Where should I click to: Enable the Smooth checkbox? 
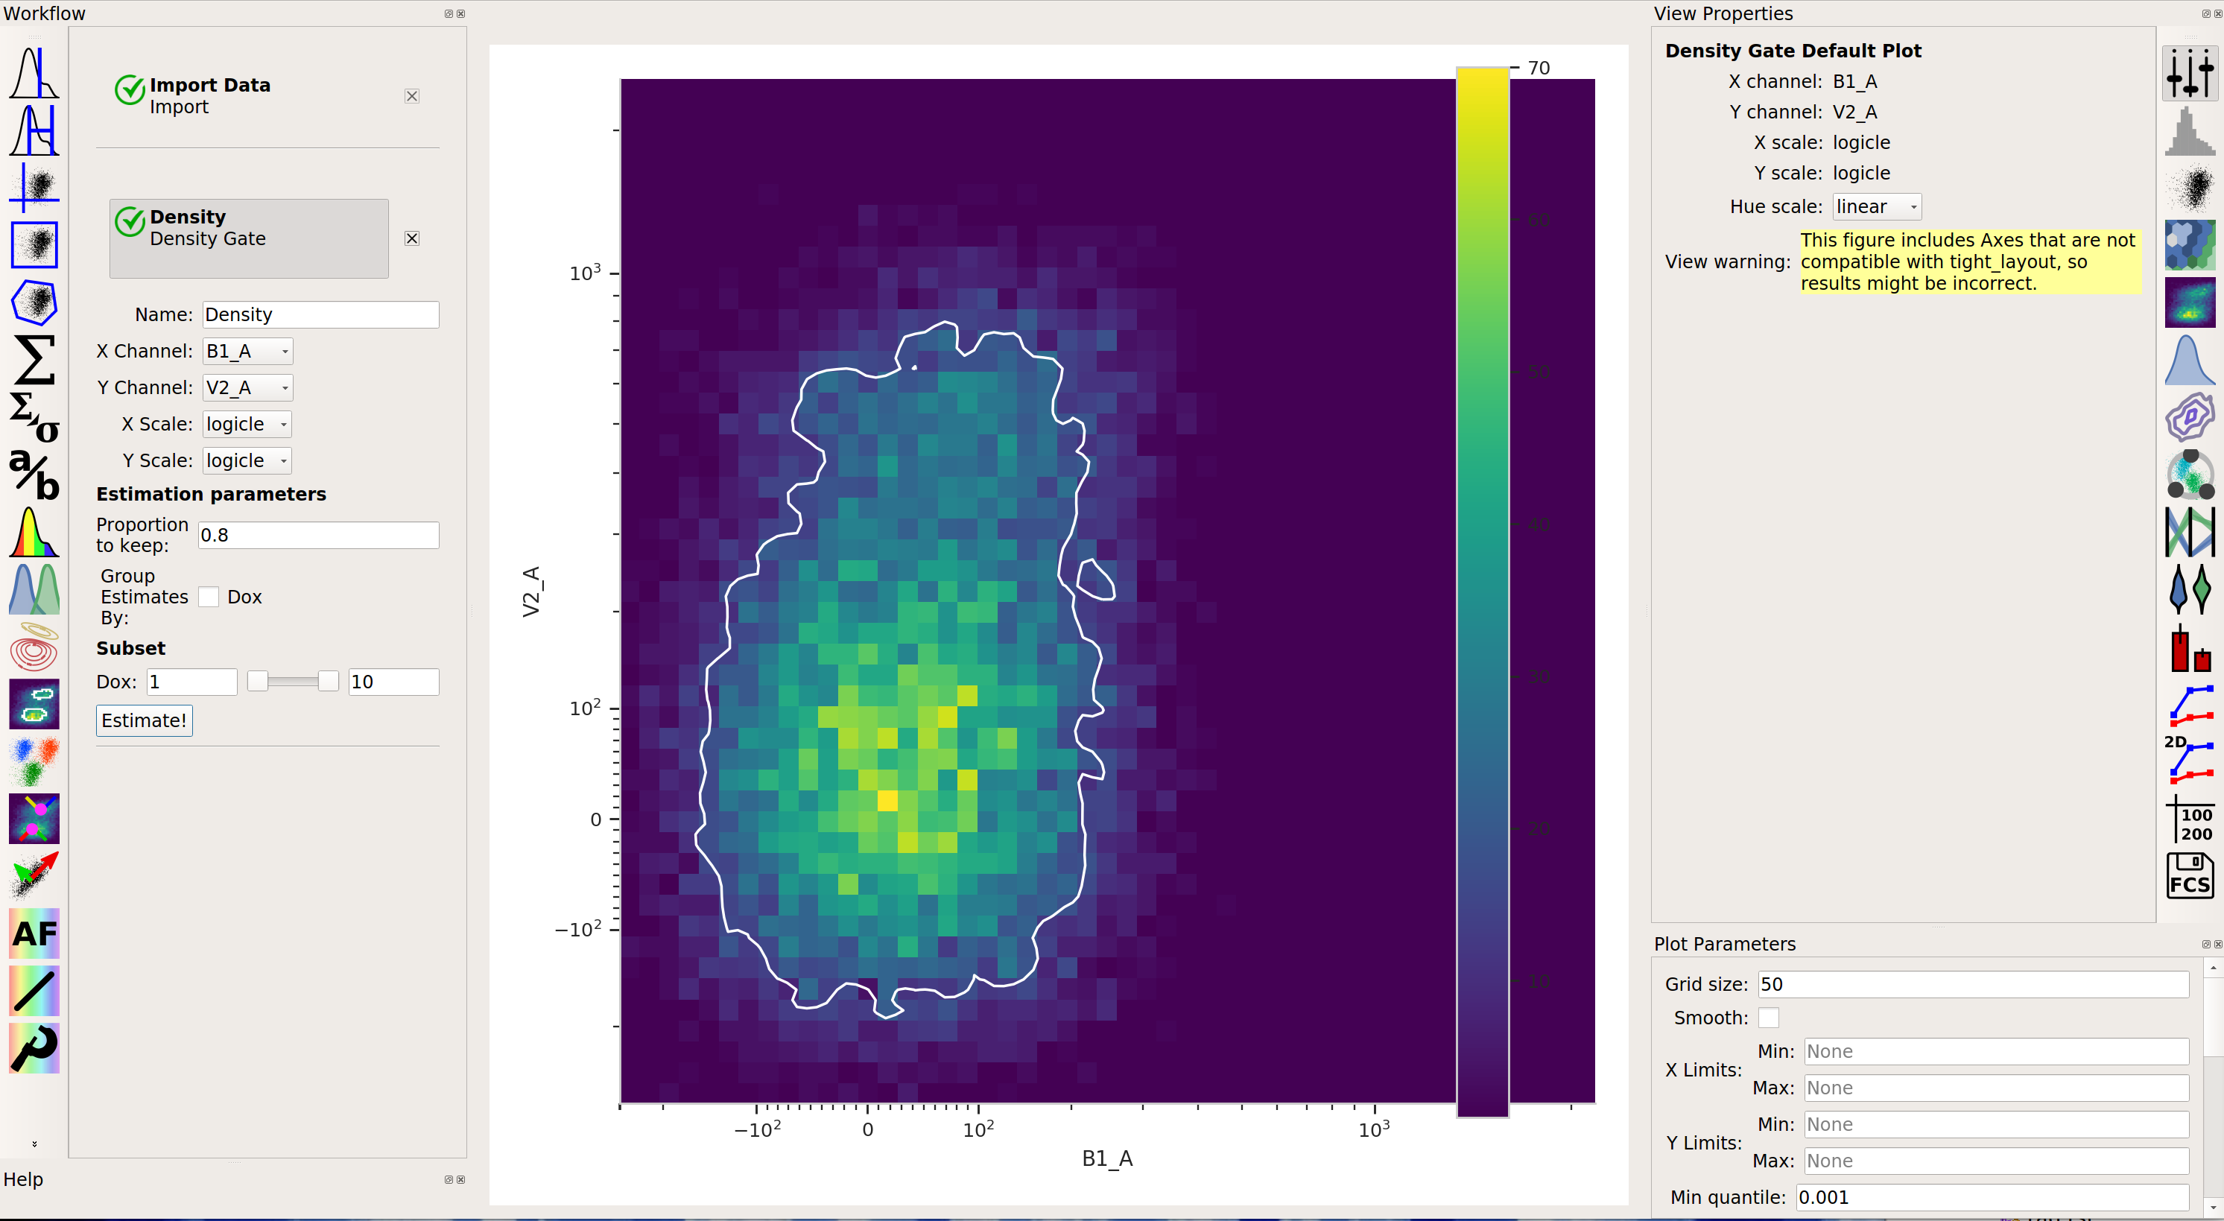click(1768, 1017)
